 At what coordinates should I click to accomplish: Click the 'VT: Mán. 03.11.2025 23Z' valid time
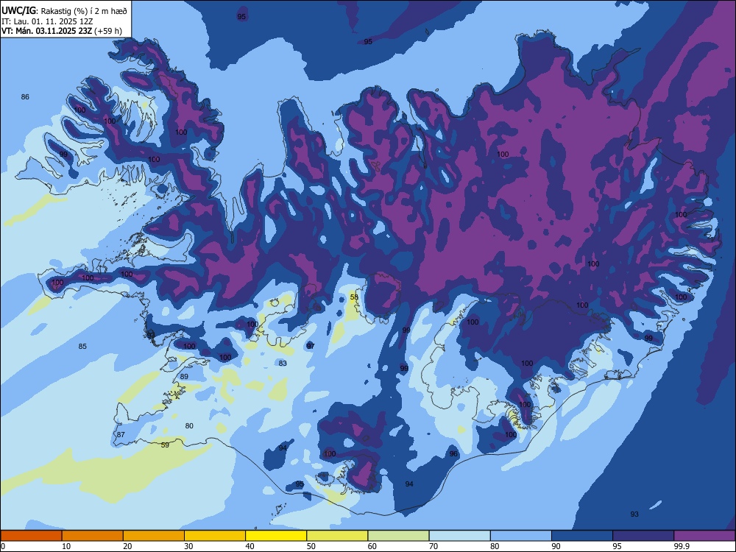point(46,31)
